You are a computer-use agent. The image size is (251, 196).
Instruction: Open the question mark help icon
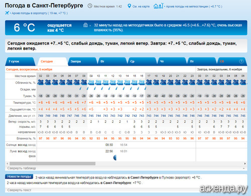click(x=241, y=61)
